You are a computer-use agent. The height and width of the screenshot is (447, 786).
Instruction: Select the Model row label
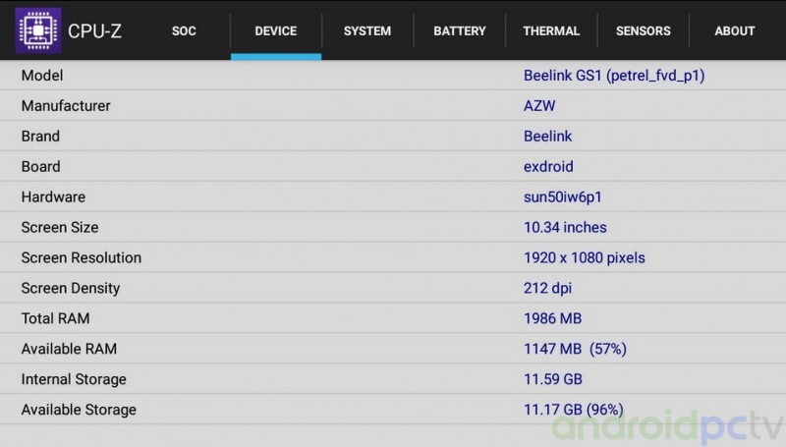(x=42, y=76)
